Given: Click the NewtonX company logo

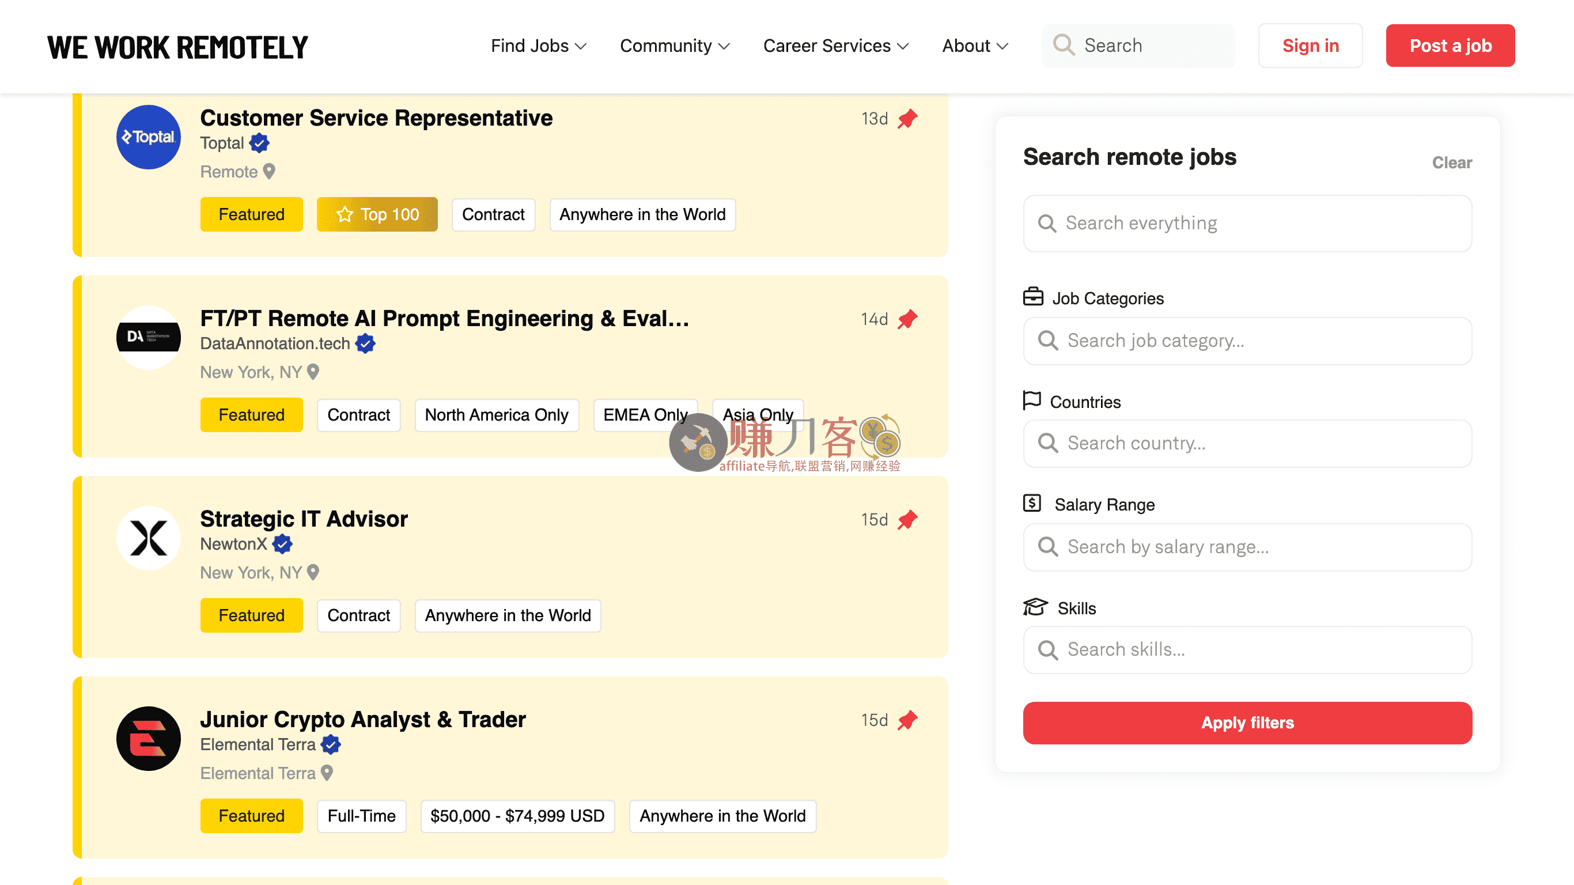Looking at the screenshot, I should click(x=149, y=538).
